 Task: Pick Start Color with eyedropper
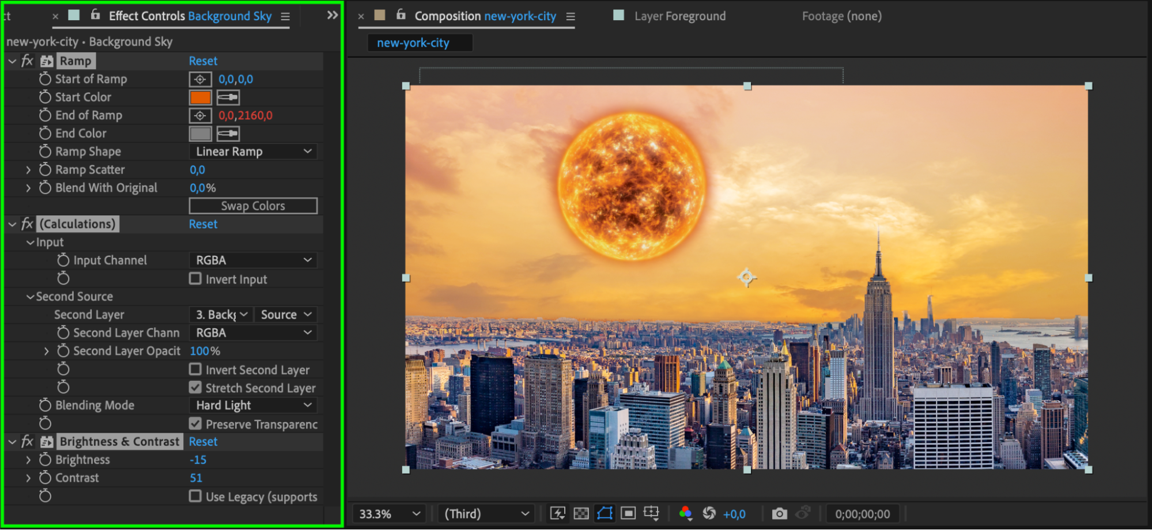[x=228, y=97]
